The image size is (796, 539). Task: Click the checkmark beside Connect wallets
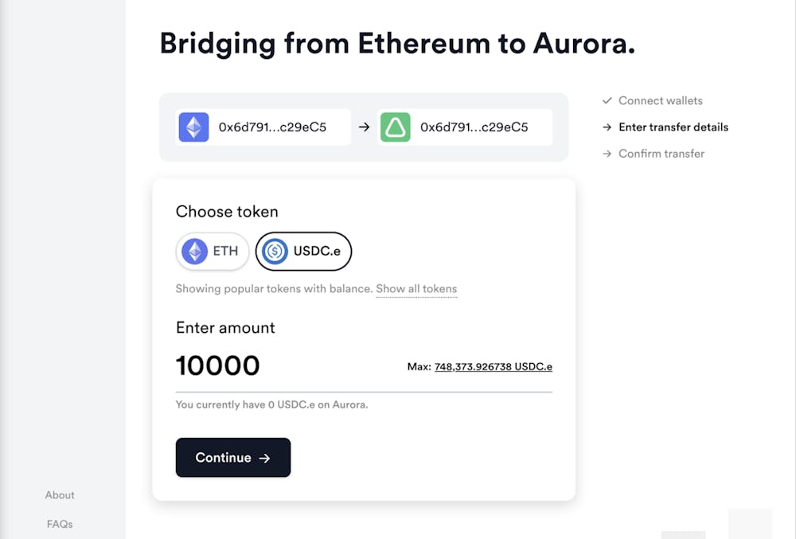coord(607,100)
